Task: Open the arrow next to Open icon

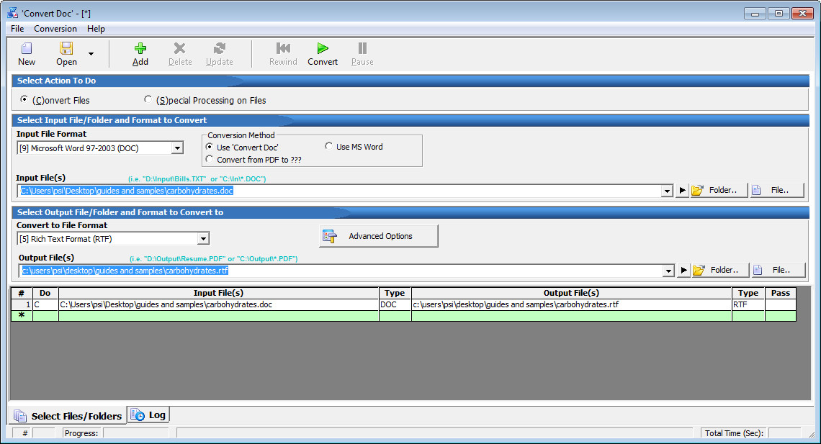Action: (90, 53)
